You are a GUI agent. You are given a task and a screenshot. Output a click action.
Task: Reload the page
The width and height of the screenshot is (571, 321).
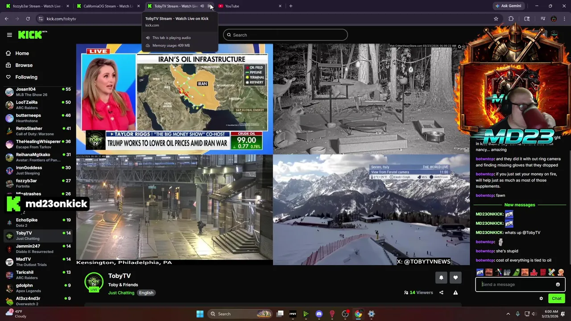click(28, 19)
